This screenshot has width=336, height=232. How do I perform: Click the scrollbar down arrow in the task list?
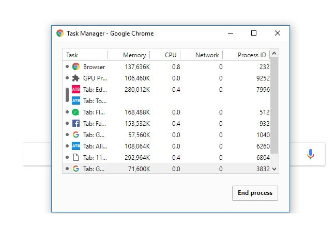tap(274, 169)
